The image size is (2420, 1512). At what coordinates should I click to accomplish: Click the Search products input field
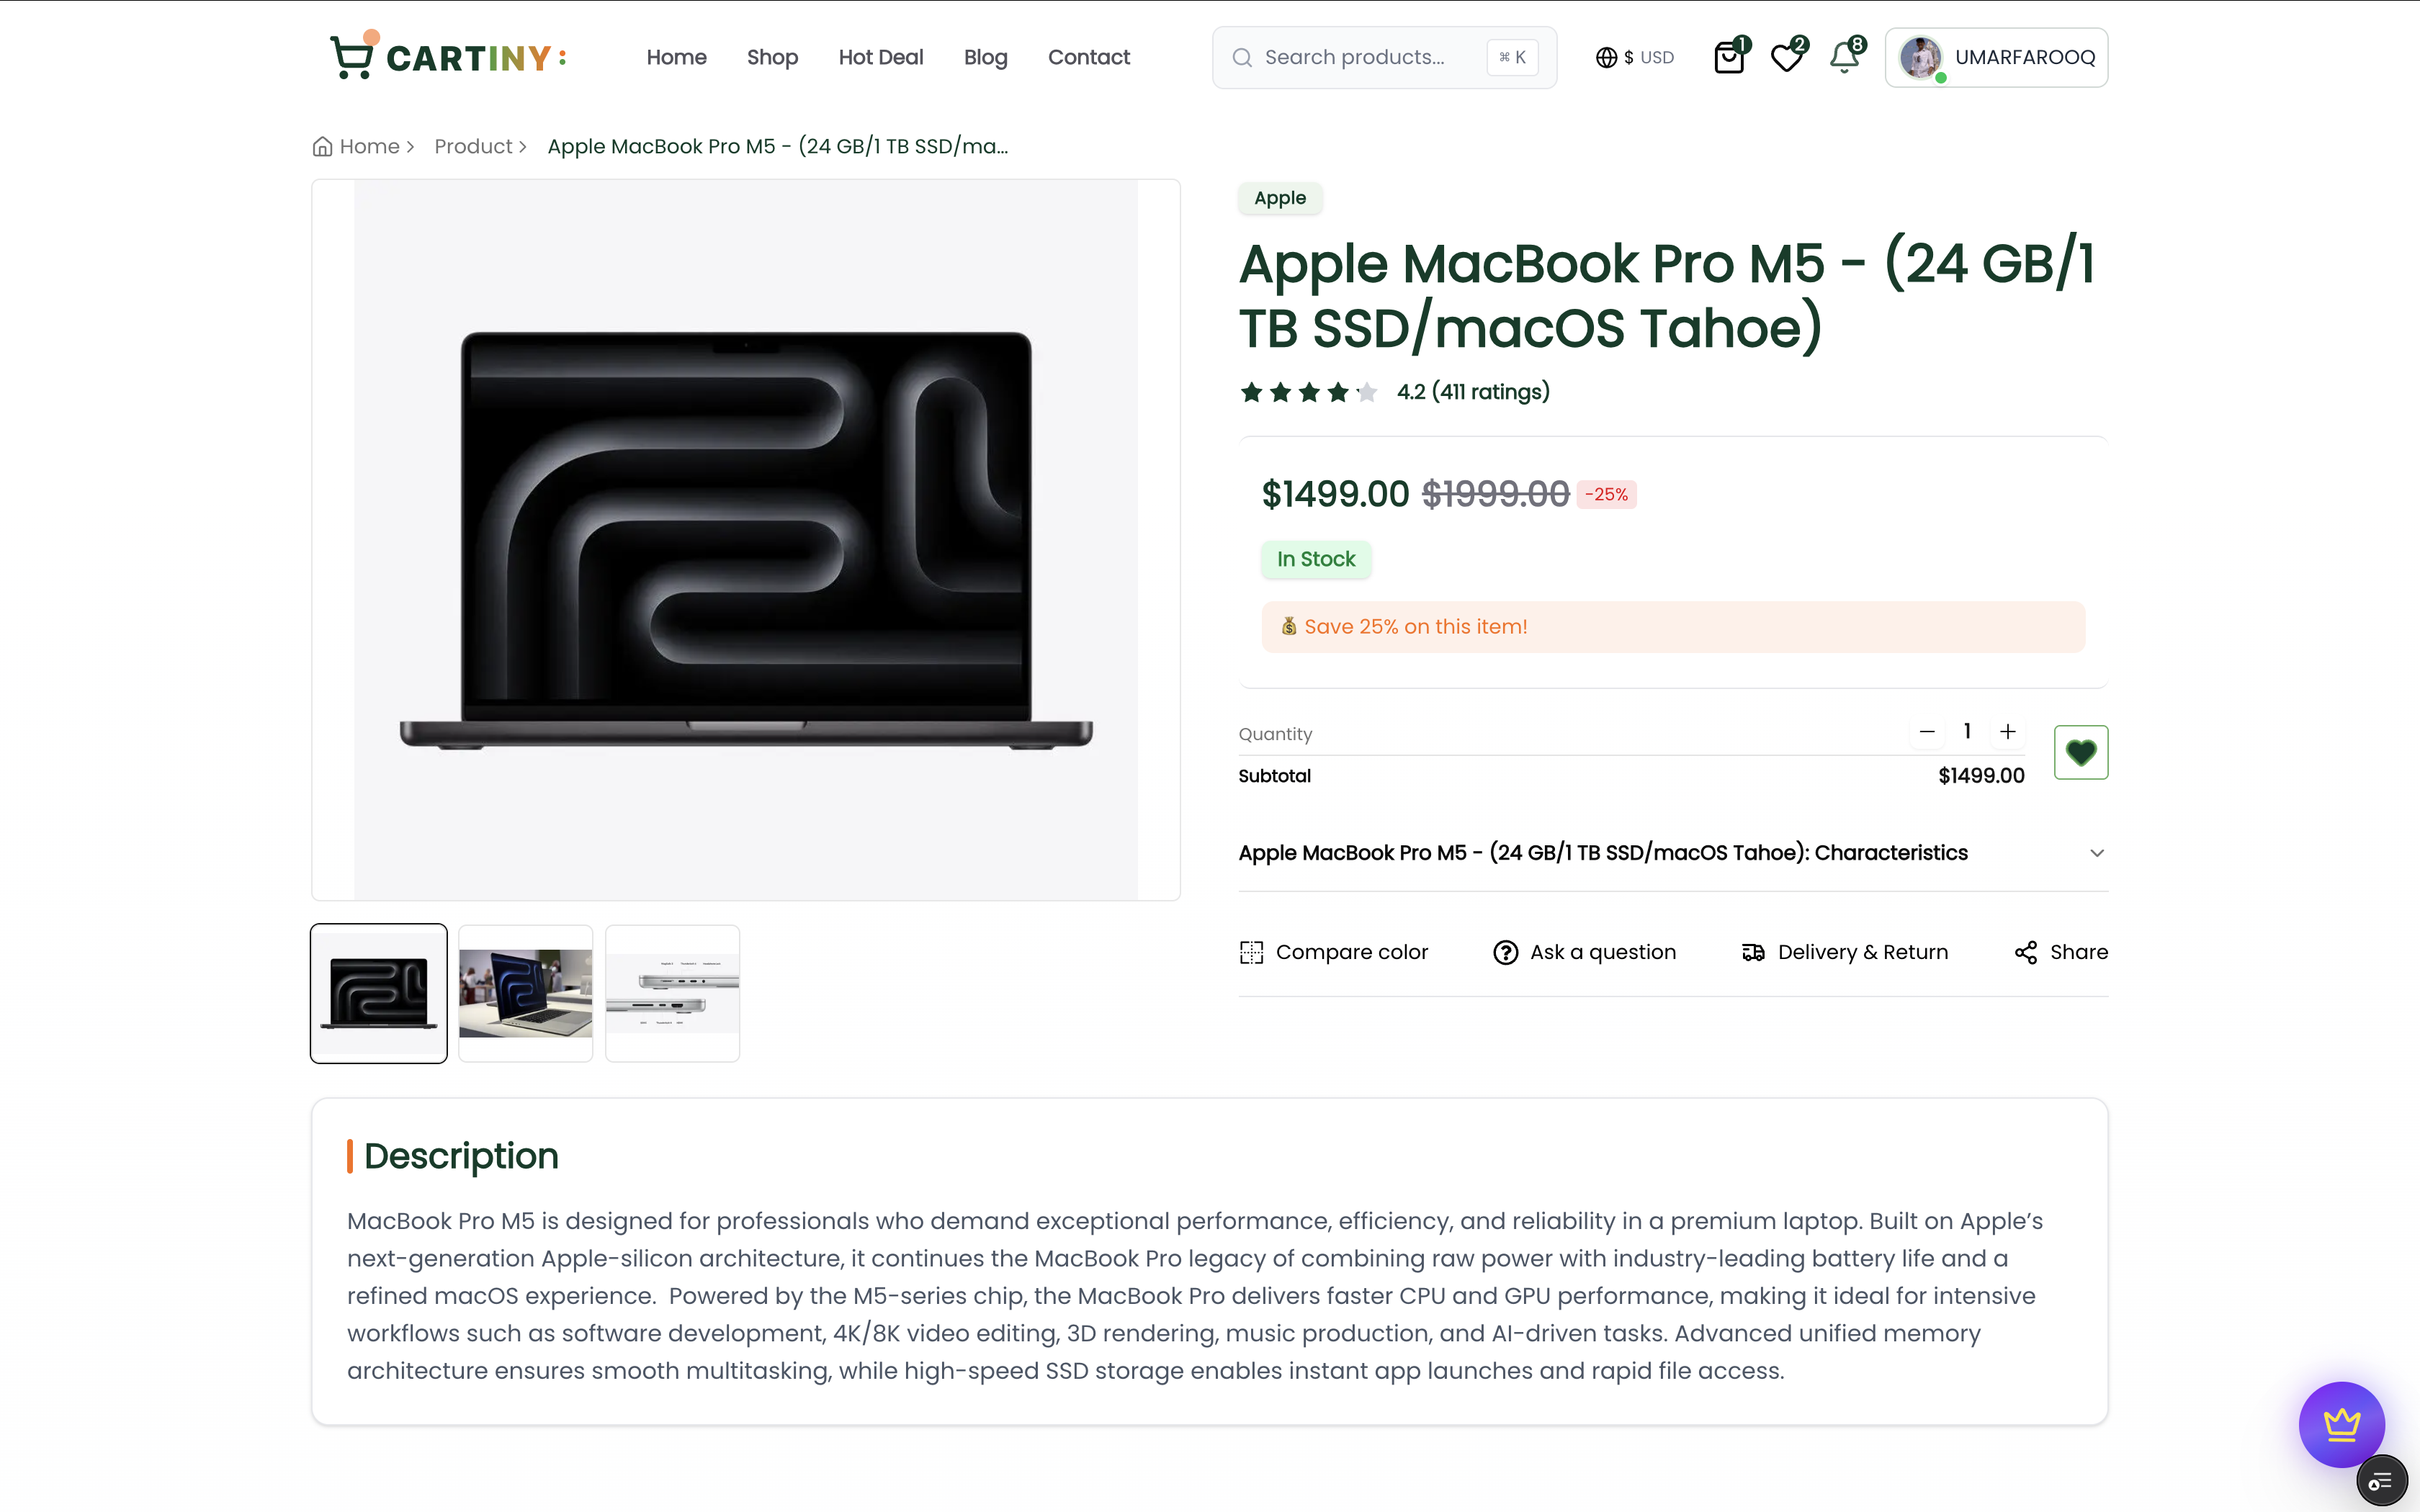1370,58
